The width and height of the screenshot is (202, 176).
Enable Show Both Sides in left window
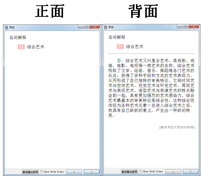click(42, 171)
